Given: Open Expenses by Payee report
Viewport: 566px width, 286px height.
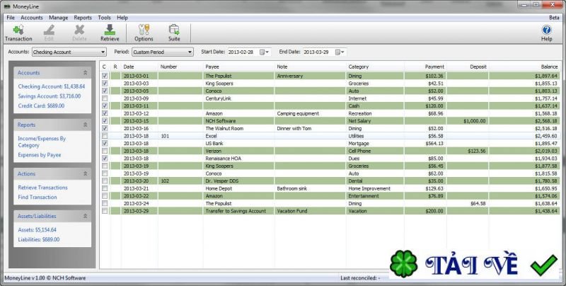Looking at the screenshot, I should [40, 155].
